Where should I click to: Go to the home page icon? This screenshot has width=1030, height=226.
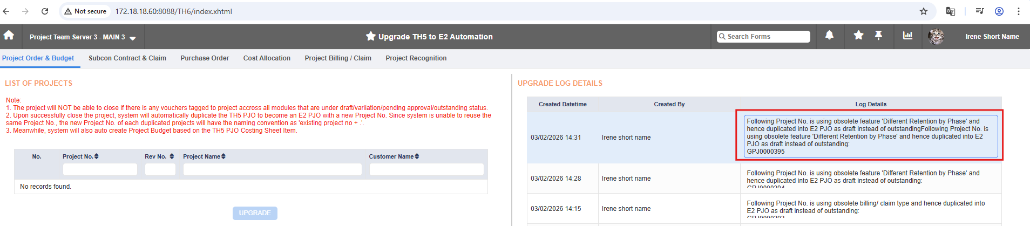coord(9,36)
